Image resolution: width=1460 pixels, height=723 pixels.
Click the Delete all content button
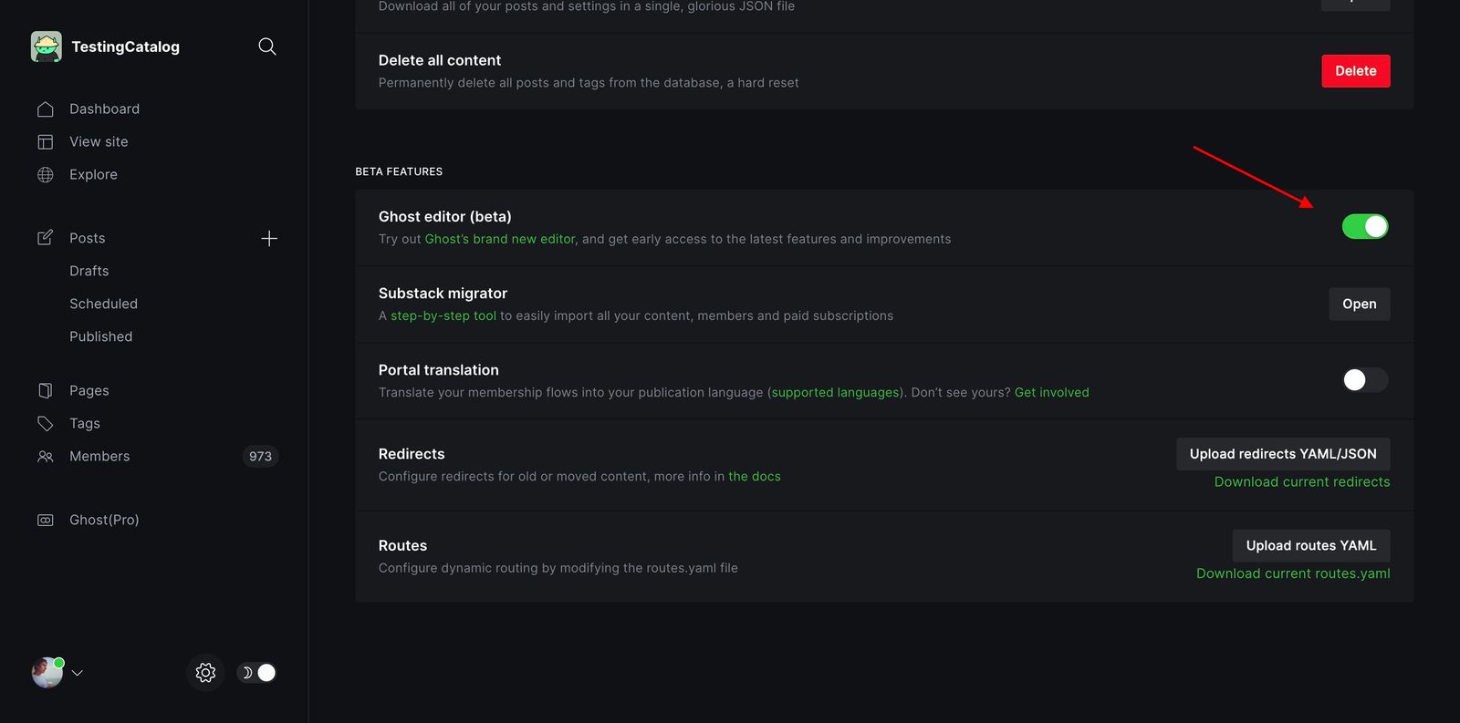click(1355, 70)
